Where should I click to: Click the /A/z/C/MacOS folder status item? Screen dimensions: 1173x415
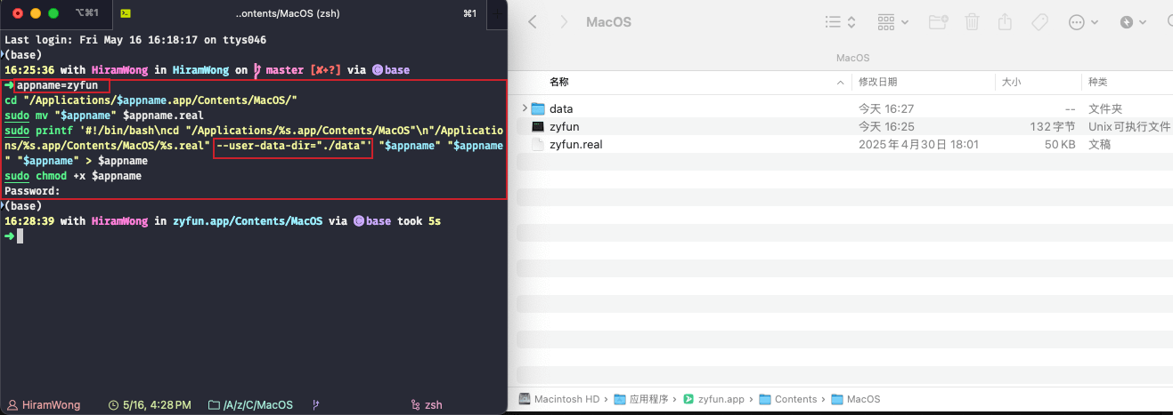coord(250,404)
